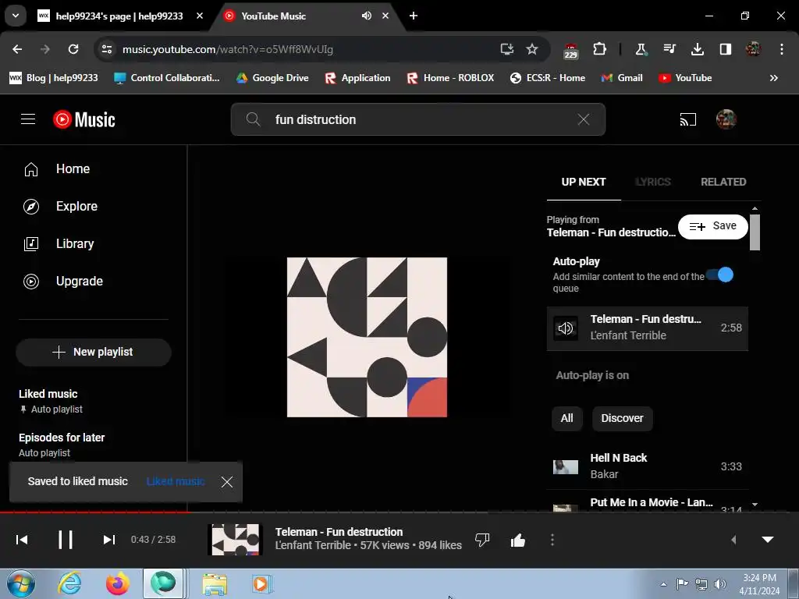Toggle the Auto-play switch
The width and height of the screenshot is (799, 599).
(x=720, y=275)
